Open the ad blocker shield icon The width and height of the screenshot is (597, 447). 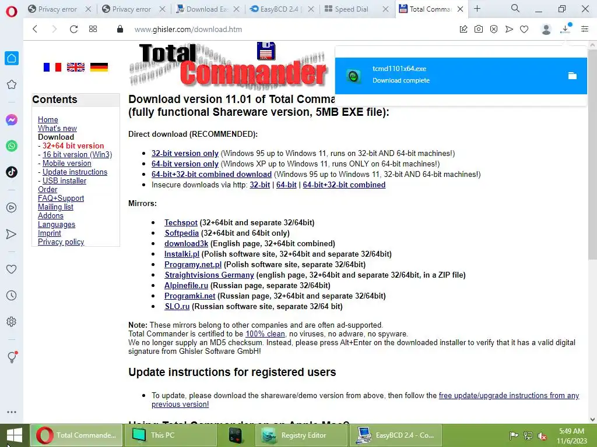[494, 29]
